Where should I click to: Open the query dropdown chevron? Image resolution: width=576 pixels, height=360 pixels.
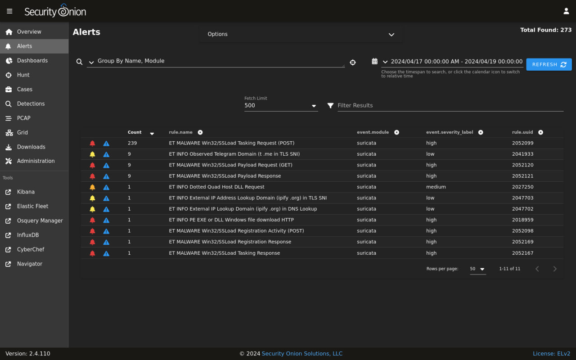click(x=91, y=63)
